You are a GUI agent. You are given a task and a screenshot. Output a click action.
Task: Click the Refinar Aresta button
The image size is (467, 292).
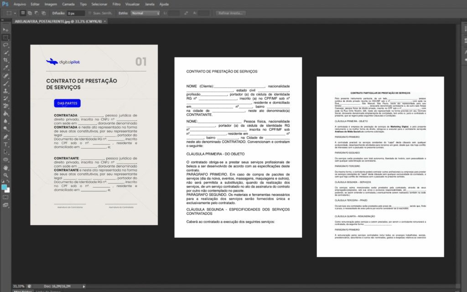(x=231, y=13)
